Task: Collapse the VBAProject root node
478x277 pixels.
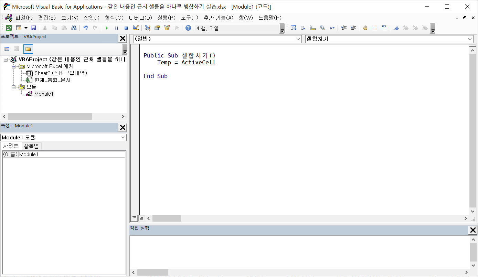Action: (6, 60)
